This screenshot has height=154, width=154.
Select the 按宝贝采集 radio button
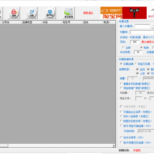pyautogui.click(x=136, y=64)
